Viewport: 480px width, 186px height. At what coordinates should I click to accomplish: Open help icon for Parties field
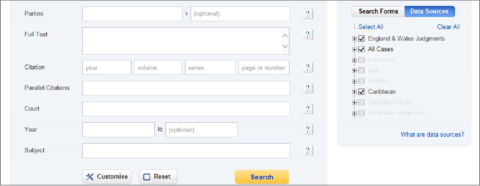(308, 14)
